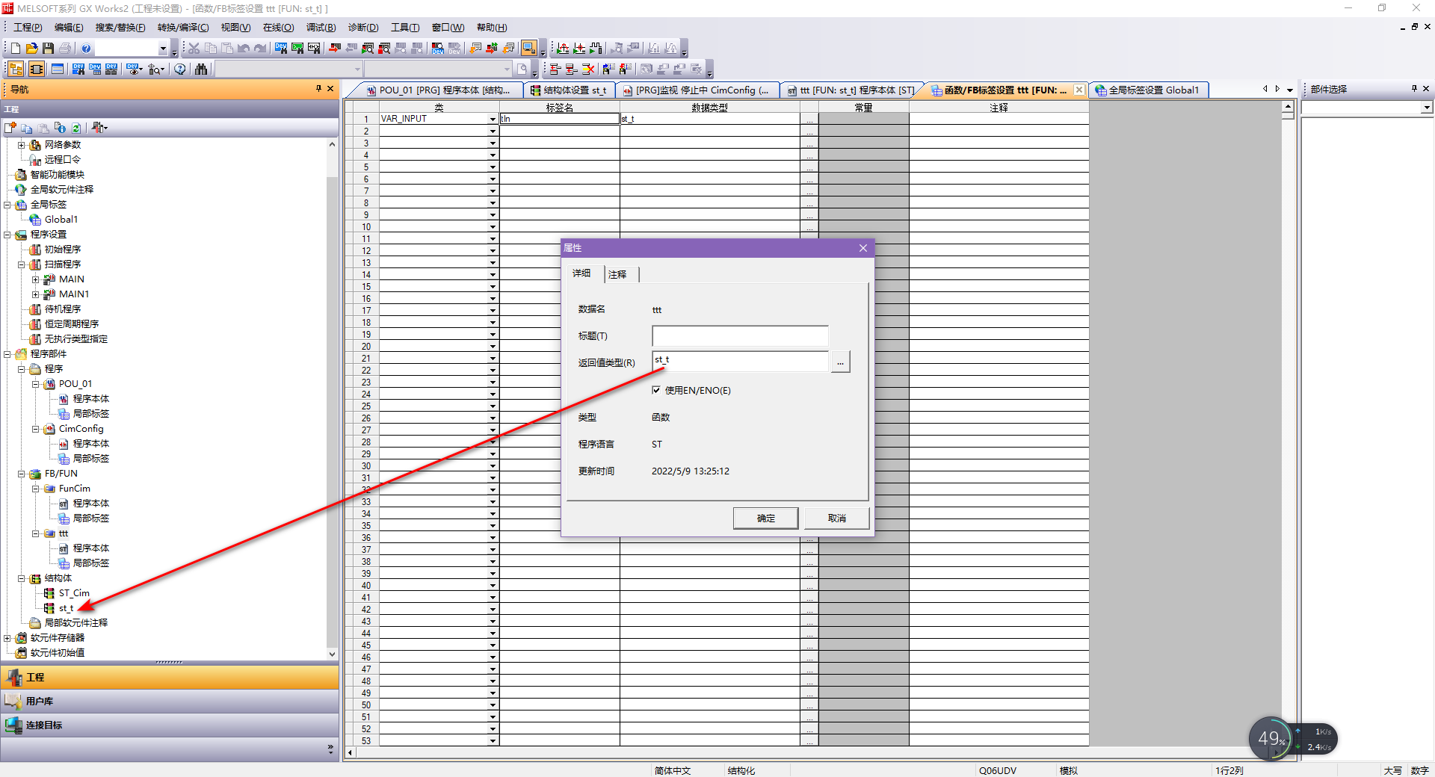Click the new data icon in the navigation toolbar

(10, 128)
